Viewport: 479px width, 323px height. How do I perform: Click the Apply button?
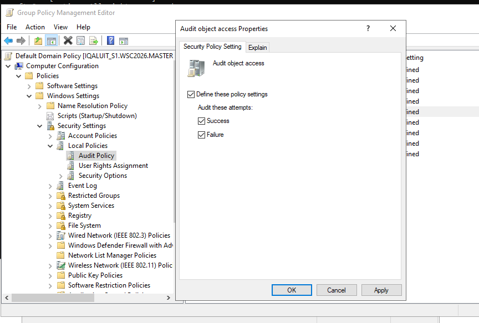pos(381,290)
